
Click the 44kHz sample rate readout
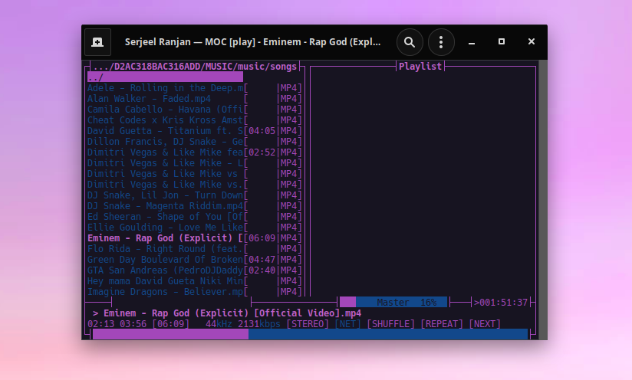click(219, 324)
